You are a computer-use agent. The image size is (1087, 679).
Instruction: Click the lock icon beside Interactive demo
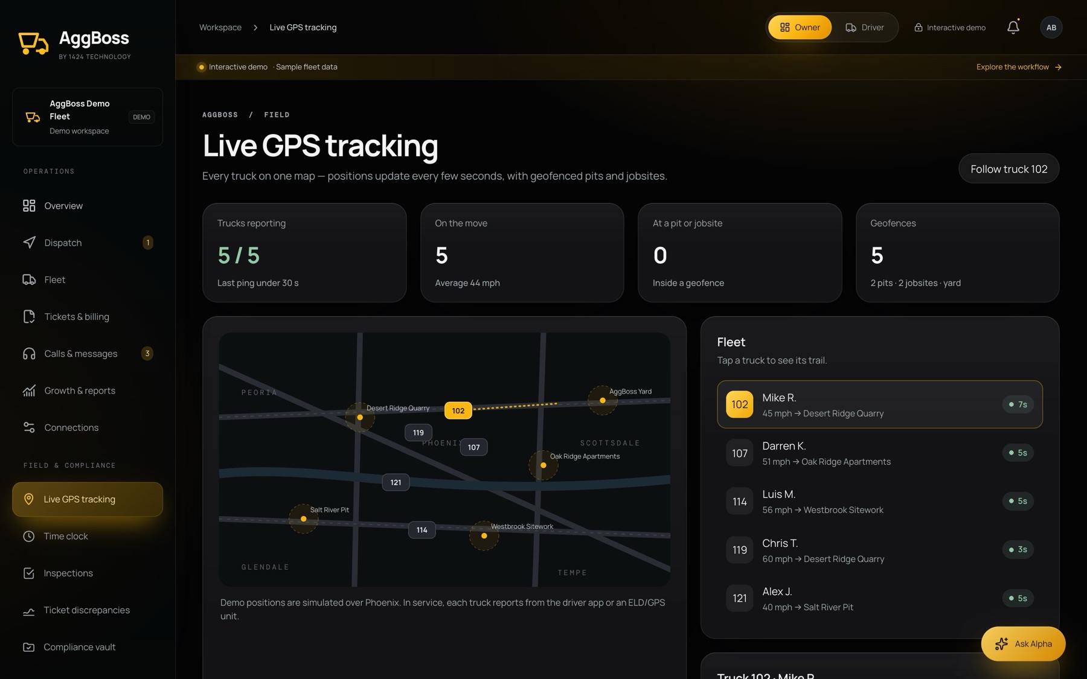(918, 28)
